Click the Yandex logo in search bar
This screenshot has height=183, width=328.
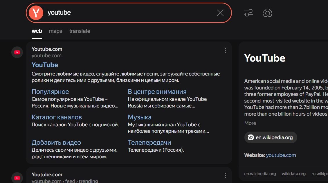pos(36,13)
